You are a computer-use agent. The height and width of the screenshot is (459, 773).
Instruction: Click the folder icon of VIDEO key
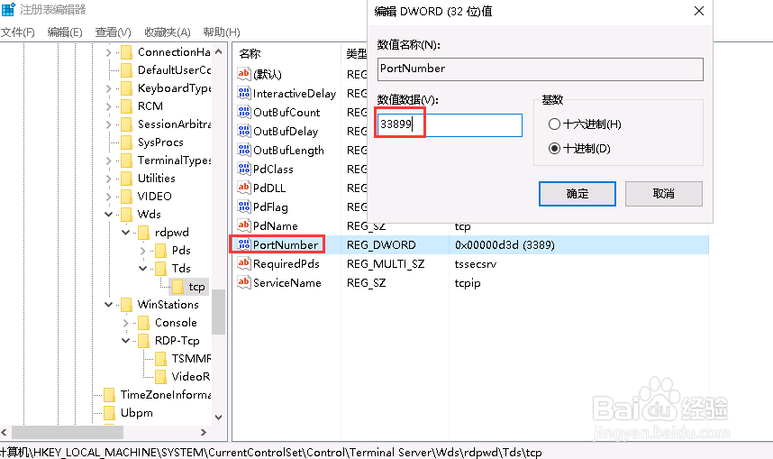tap(127, 197)
